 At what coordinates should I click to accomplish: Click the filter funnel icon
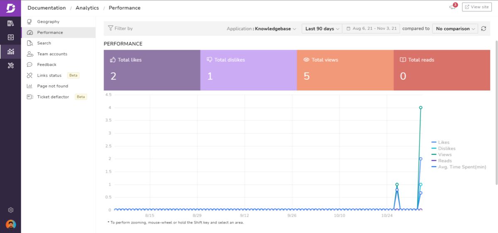pyautogui.click(x=110, y=28)
